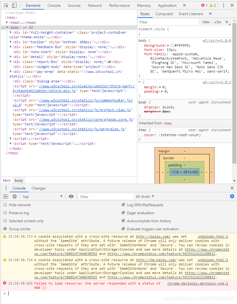This screenshot has height=304, width=237.
Task: Collapse the body element node
Action: [7, 27]
